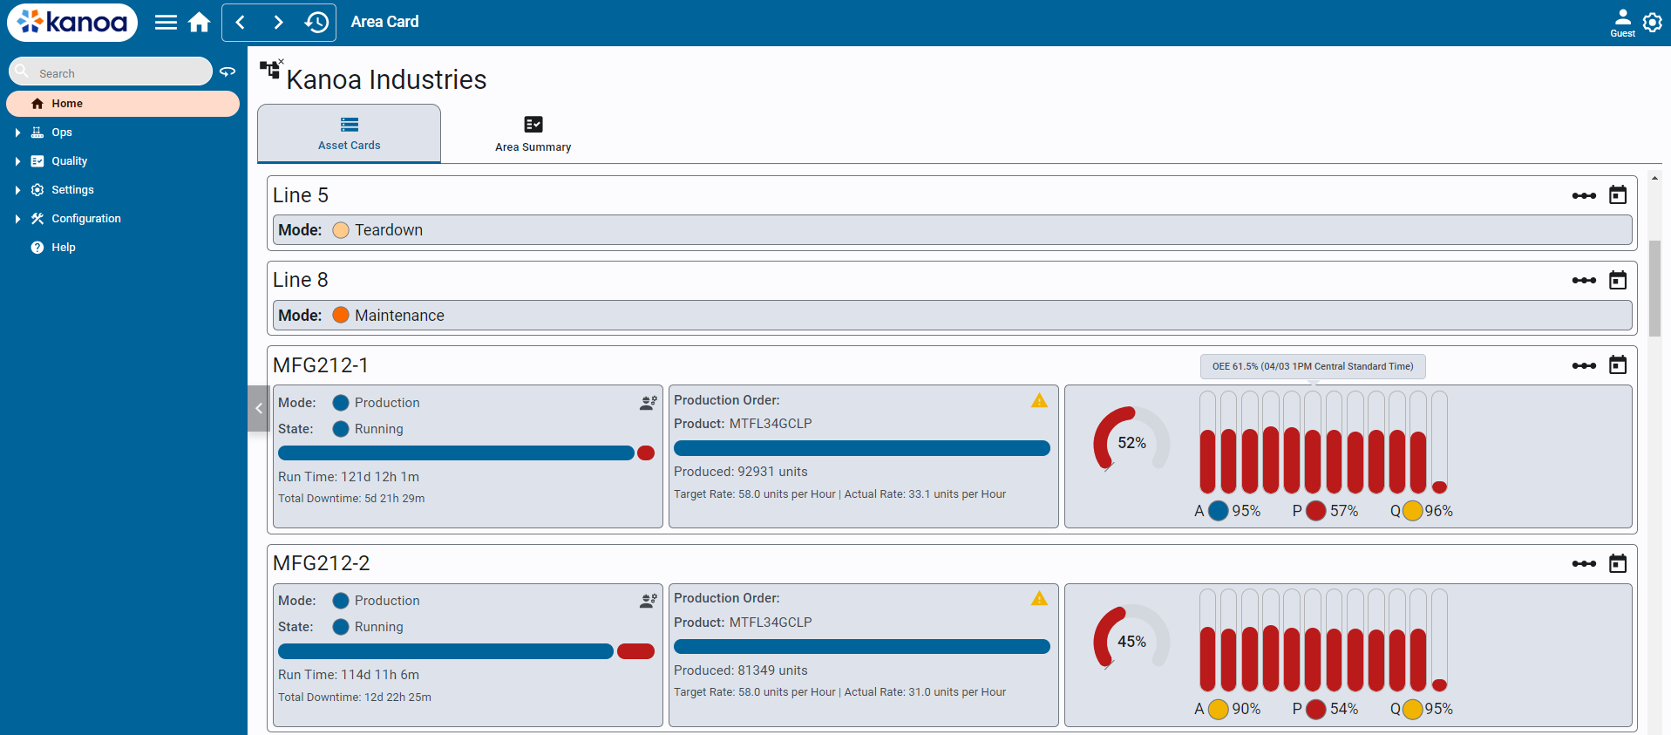Click MFG212-2 production order warning icon
This screenshot has height=735, width=1671.
pyautogui.click(x=1039, y=598)
